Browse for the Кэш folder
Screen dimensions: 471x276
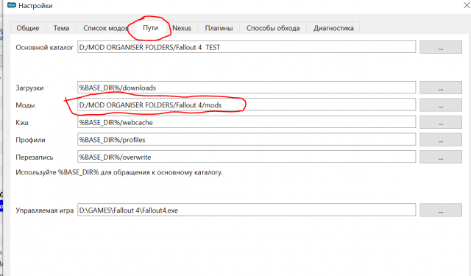[x=441, y=122]
